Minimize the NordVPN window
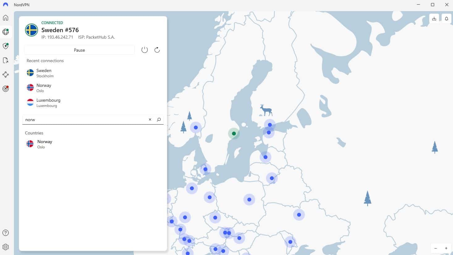The height and width of the screenshot is (255, 453). click(x=418, y=5)
